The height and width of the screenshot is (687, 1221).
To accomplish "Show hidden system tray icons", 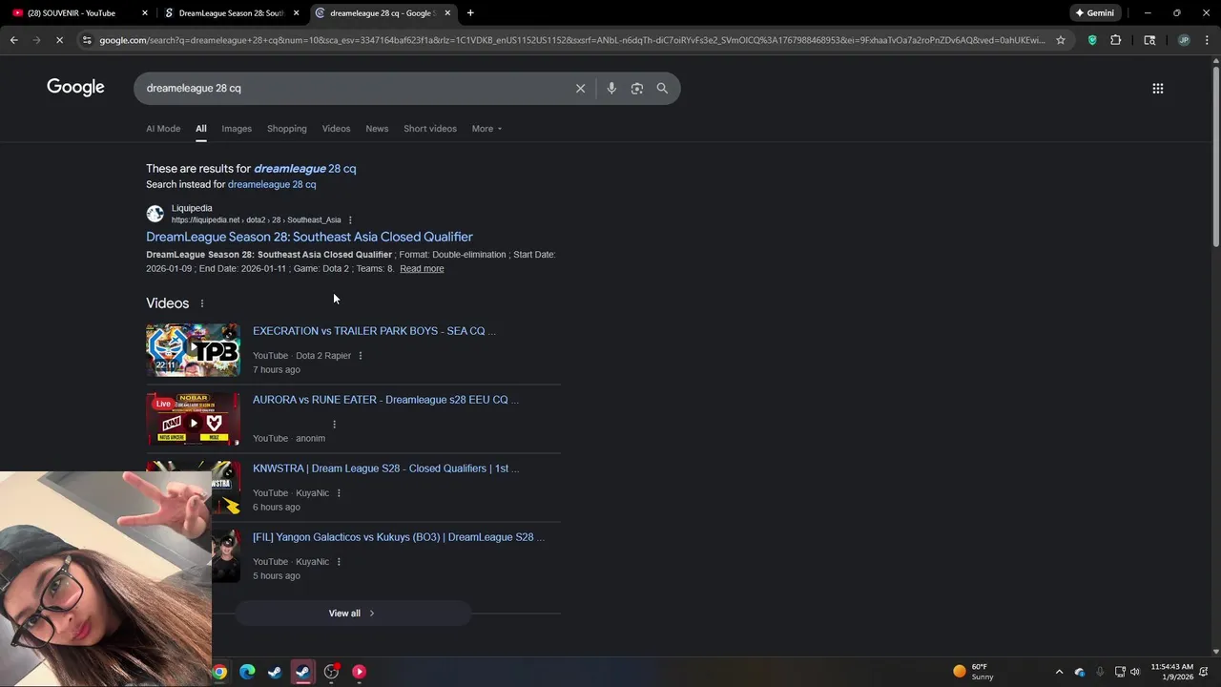I will (x=1059, y=672).
